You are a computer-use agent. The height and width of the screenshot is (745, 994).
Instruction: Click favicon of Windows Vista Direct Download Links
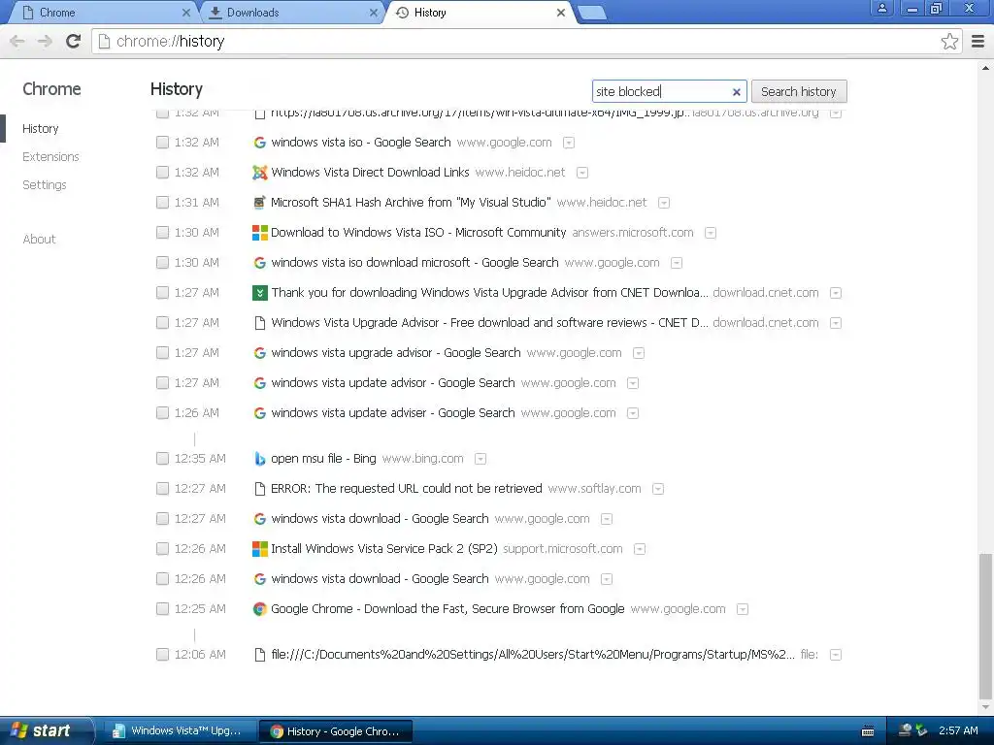(260, 173)
